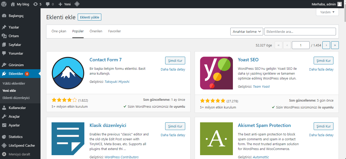
Task: Collapse the menu with Menüyü daralt arrow
Action: pyautogui.click(x=4, y=154)
